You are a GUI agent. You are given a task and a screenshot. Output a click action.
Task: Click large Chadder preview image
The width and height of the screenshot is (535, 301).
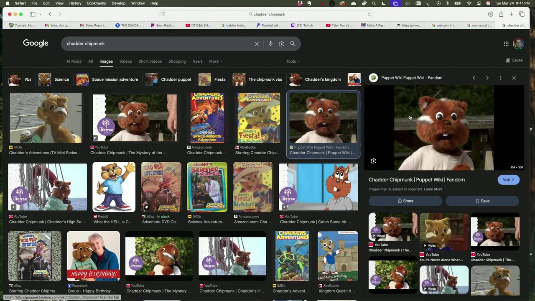click(x=444, y=128)
